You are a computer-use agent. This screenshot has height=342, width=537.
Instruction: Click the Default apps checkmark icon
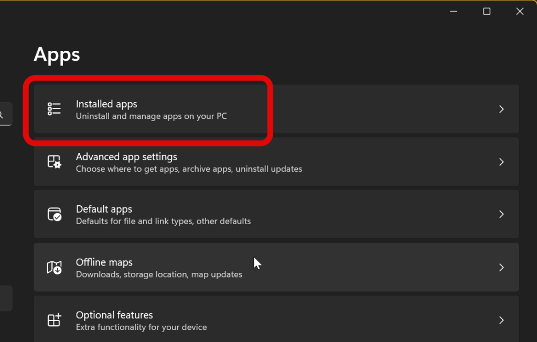coord(55,214)
